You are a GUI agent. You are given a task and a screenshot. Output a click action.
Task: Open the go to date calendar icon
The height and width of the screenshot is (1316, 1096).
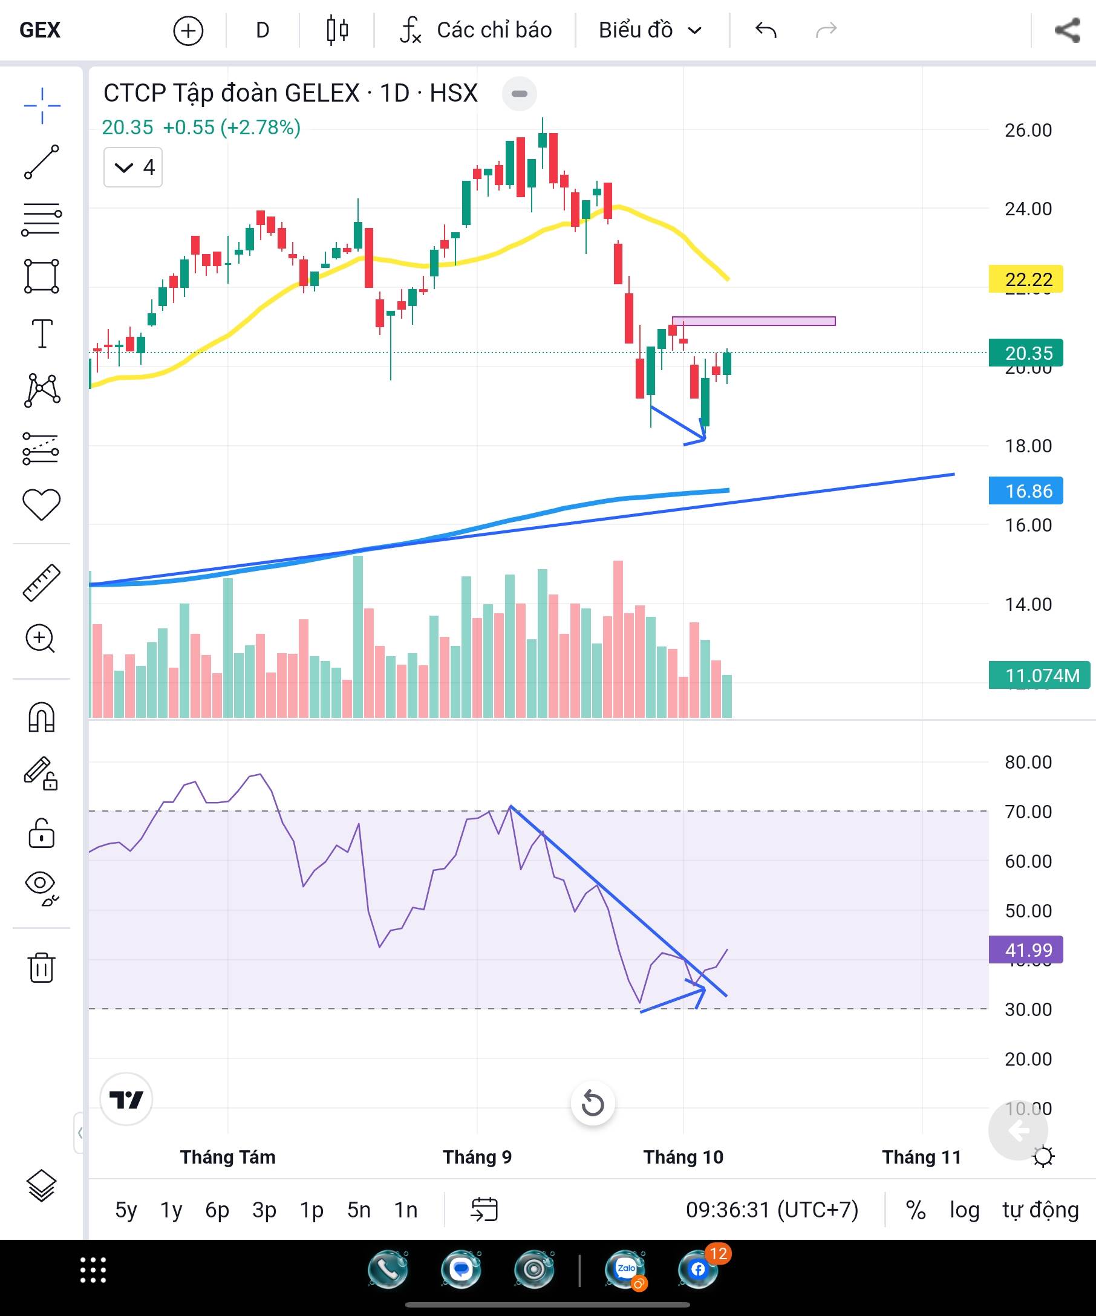tap(484, 1210)
